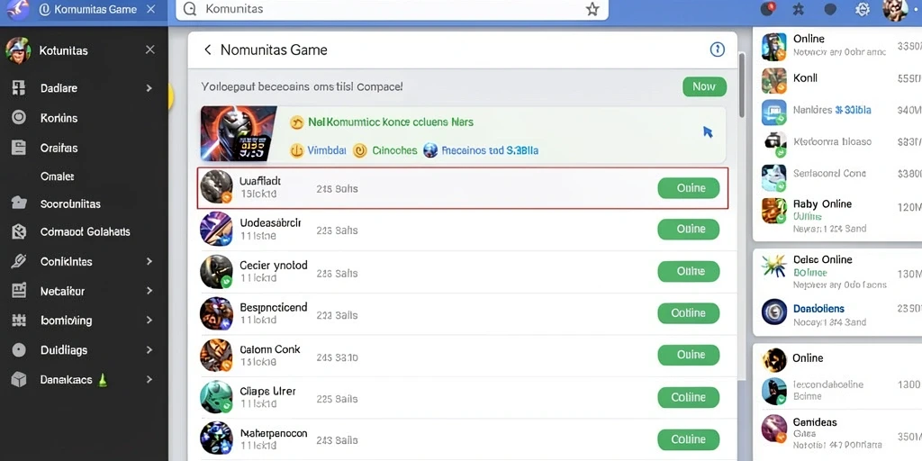Click the Conikintas rocket icon
The height and width of the screenshot is (461, 922).
[x=19, y=261]
